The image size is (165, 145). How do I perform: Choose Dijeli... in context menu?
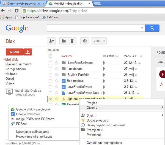[91, 116]
